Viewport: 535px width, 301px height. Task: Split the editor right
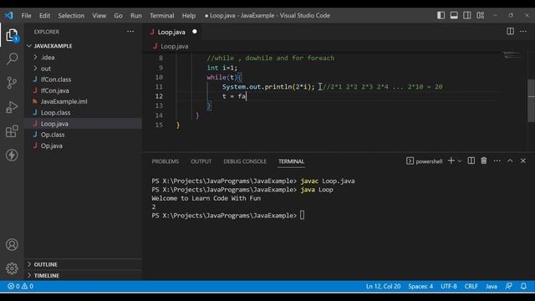(x=510, y=32)
